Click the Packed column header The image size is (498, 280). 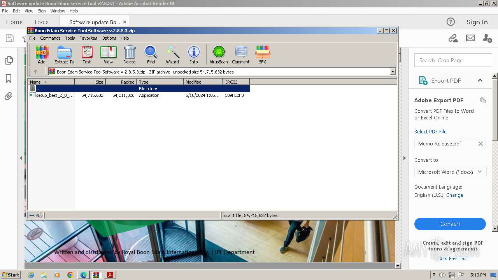click(x=121, y=82)
